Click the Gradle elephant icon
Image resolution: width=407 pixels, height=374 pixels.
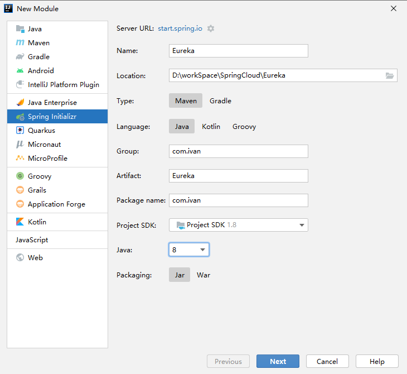coord(20,56)
